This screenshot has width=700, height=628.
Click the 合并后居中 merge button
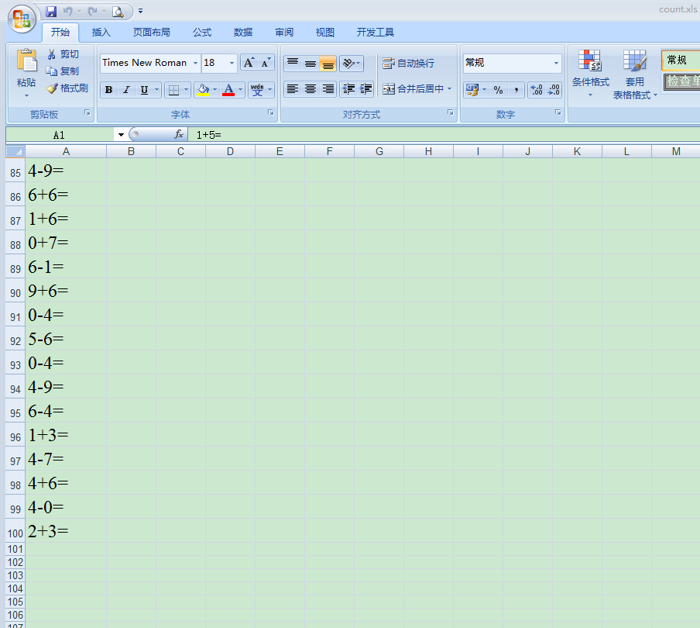pyautogui.click(x=417, y=88)
